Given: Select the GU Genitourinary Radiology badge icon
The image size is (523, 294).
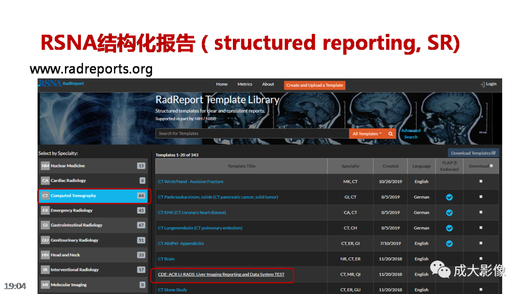Looking at the screenshot, I should [45, 240].
